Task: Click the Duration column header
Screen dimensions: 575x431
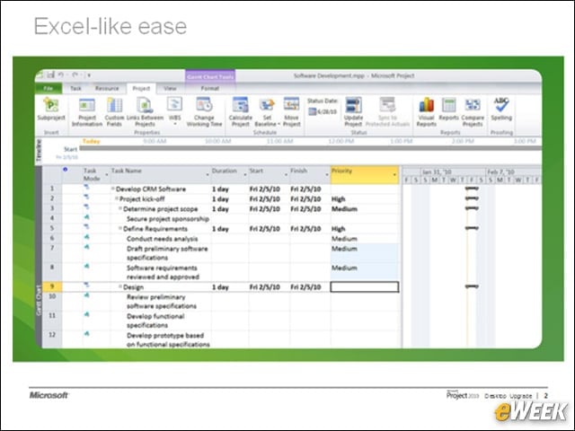Action: 230,174
